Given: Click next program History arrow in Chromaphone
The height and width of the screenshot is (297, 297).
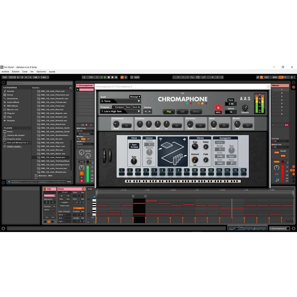Looking at the screenshot, I should click(150, 112).
